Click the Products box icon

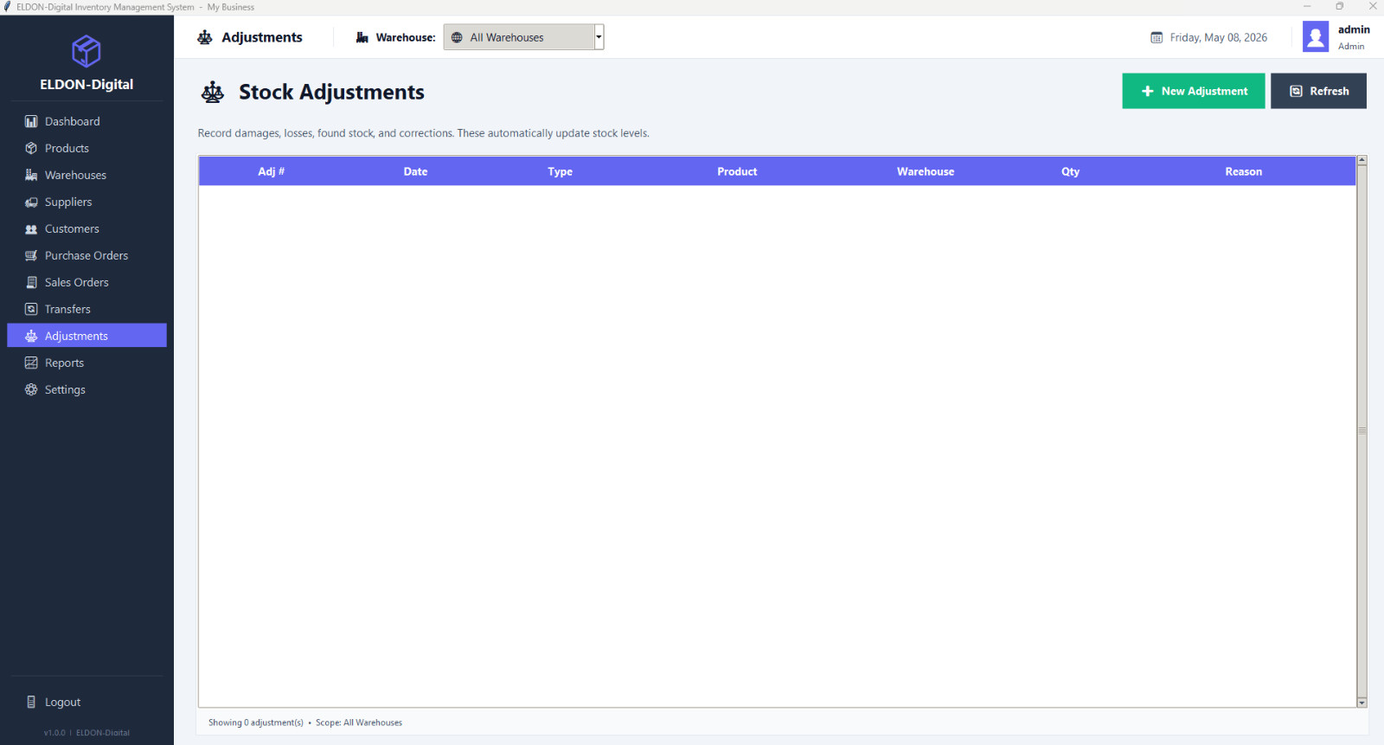point(31,149)
